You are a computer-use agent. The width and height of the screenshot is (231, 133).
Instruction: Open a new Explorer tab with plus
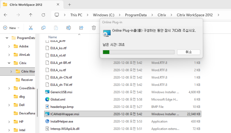[70, 5]
